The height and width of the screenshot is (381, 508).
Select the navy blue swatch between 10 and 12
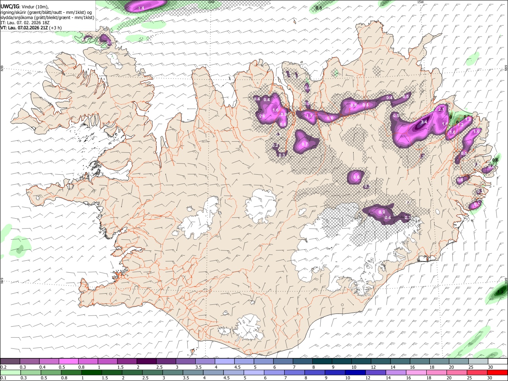click(x=355, y=372)
